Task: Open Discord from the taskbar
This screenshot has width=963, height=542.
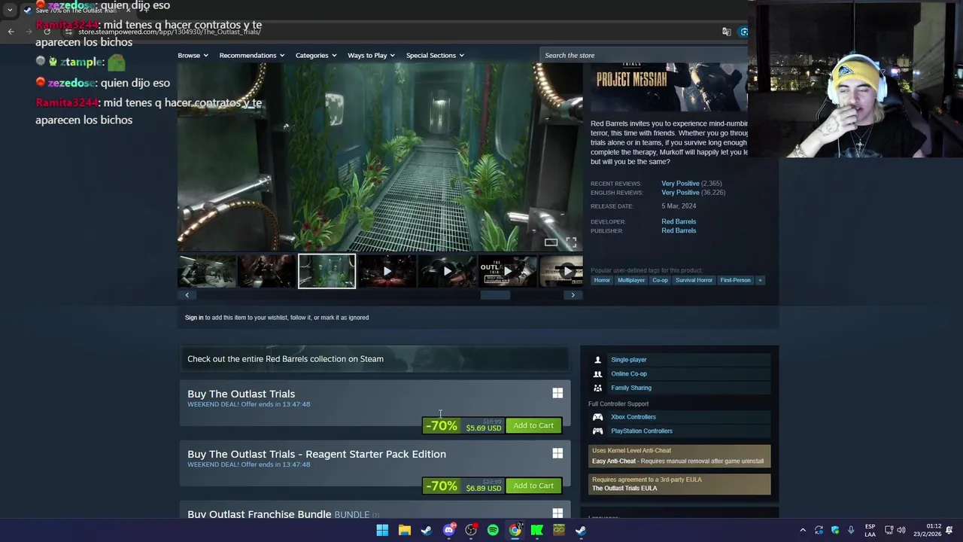Action: coord(449,530)
